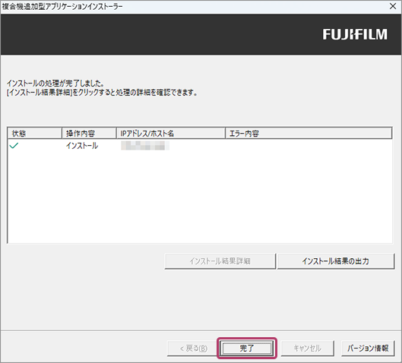Sort by the 状態 column header
This screenshot has width=402, height=363.
coord(35,133)
